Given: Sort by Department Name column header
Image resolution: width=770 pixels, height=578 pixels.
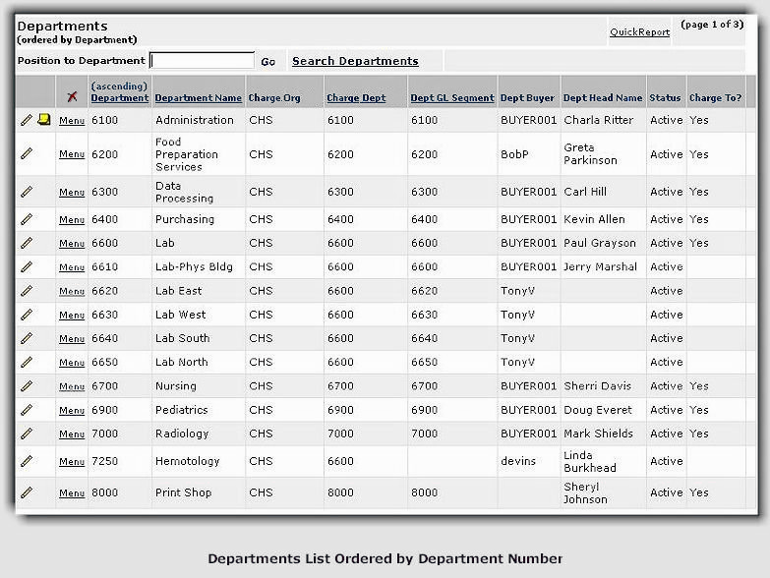Looking at the screenshot, I should [198, 98].
